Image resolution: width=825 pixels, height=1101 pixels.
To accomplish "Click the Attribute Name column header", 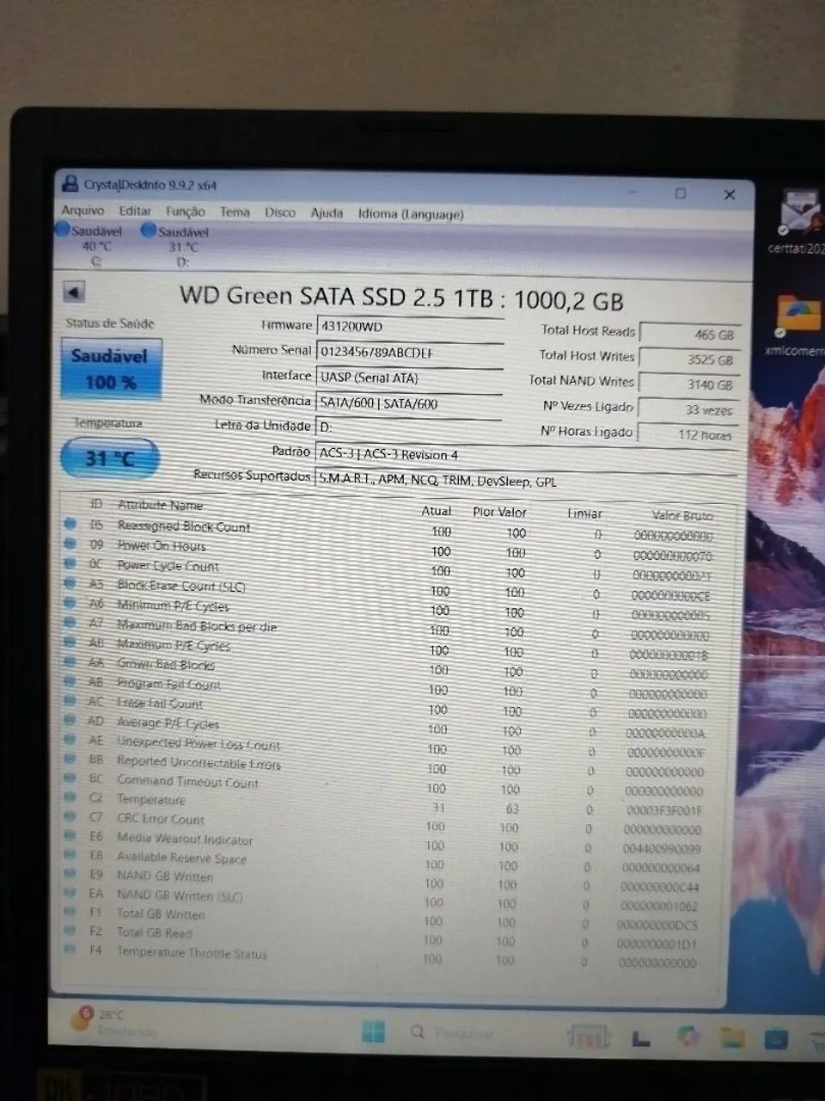I will coord(160,505).
